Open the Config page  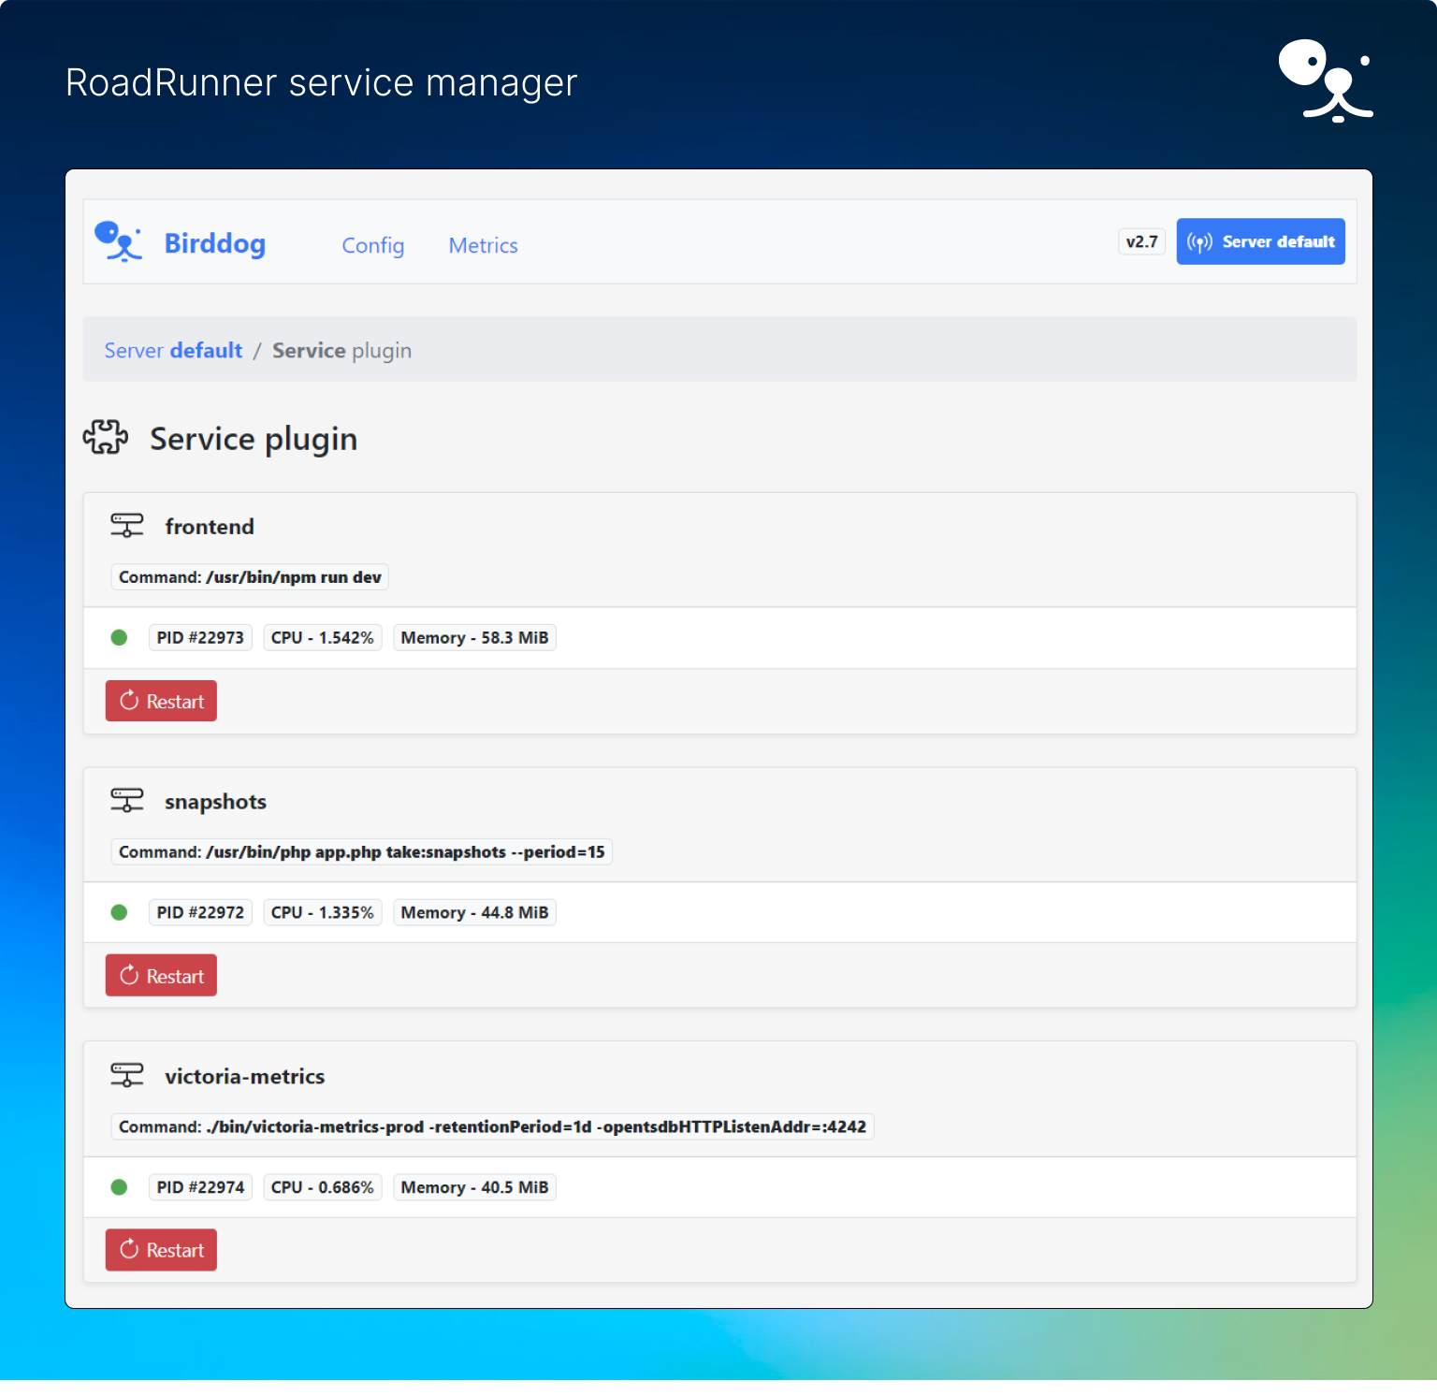click(372, 245)
